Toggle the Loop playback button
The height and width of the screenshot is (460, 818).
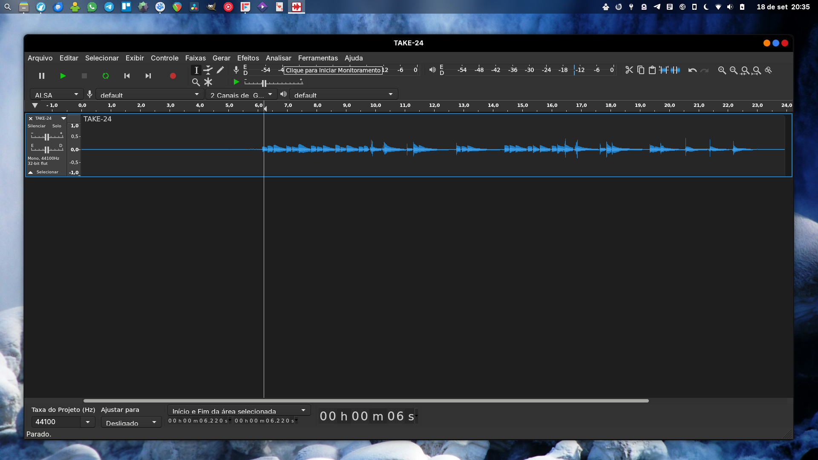[x=106, y=76]
